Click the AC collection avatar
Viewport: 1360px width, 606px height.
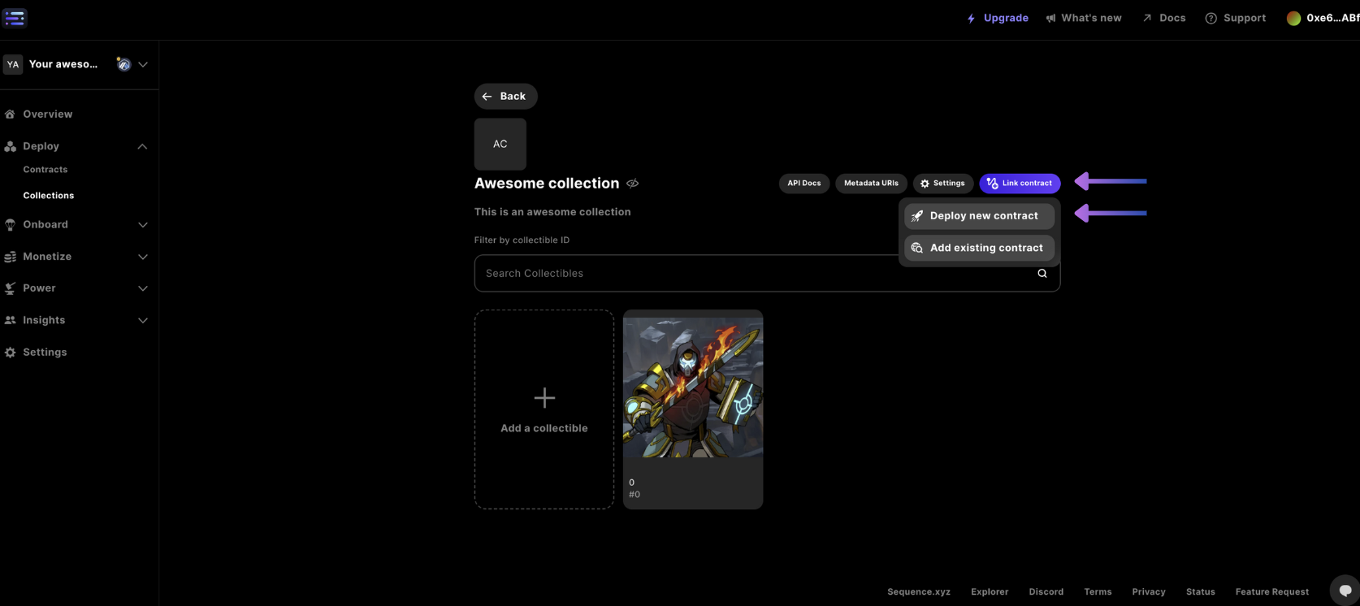click(500, 144)
